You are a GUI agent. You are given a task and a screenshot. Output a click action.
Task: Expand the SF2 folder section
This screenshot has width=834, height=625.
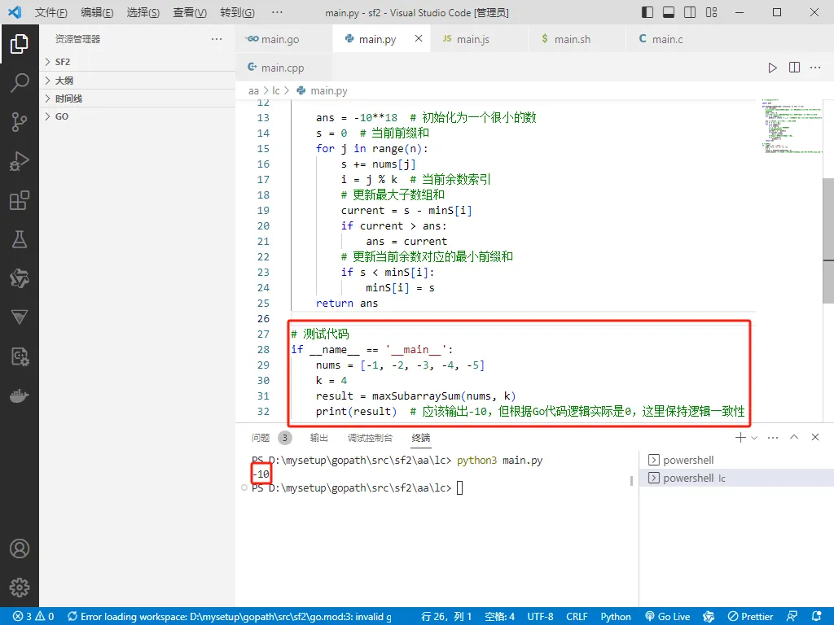[x=137, y=62]
